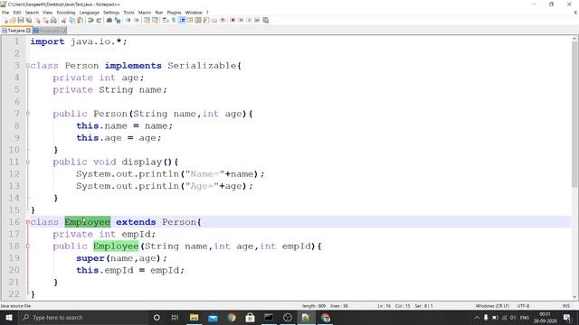Expand hidden system tray icons chevron
579x325 pixels.
pos(477,318)
